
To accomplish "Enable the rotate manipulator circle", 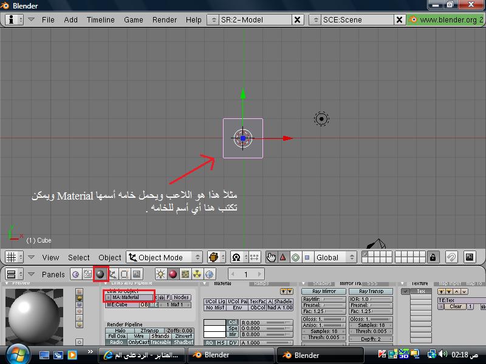I will pyautogui.click(x=295, y=257).
